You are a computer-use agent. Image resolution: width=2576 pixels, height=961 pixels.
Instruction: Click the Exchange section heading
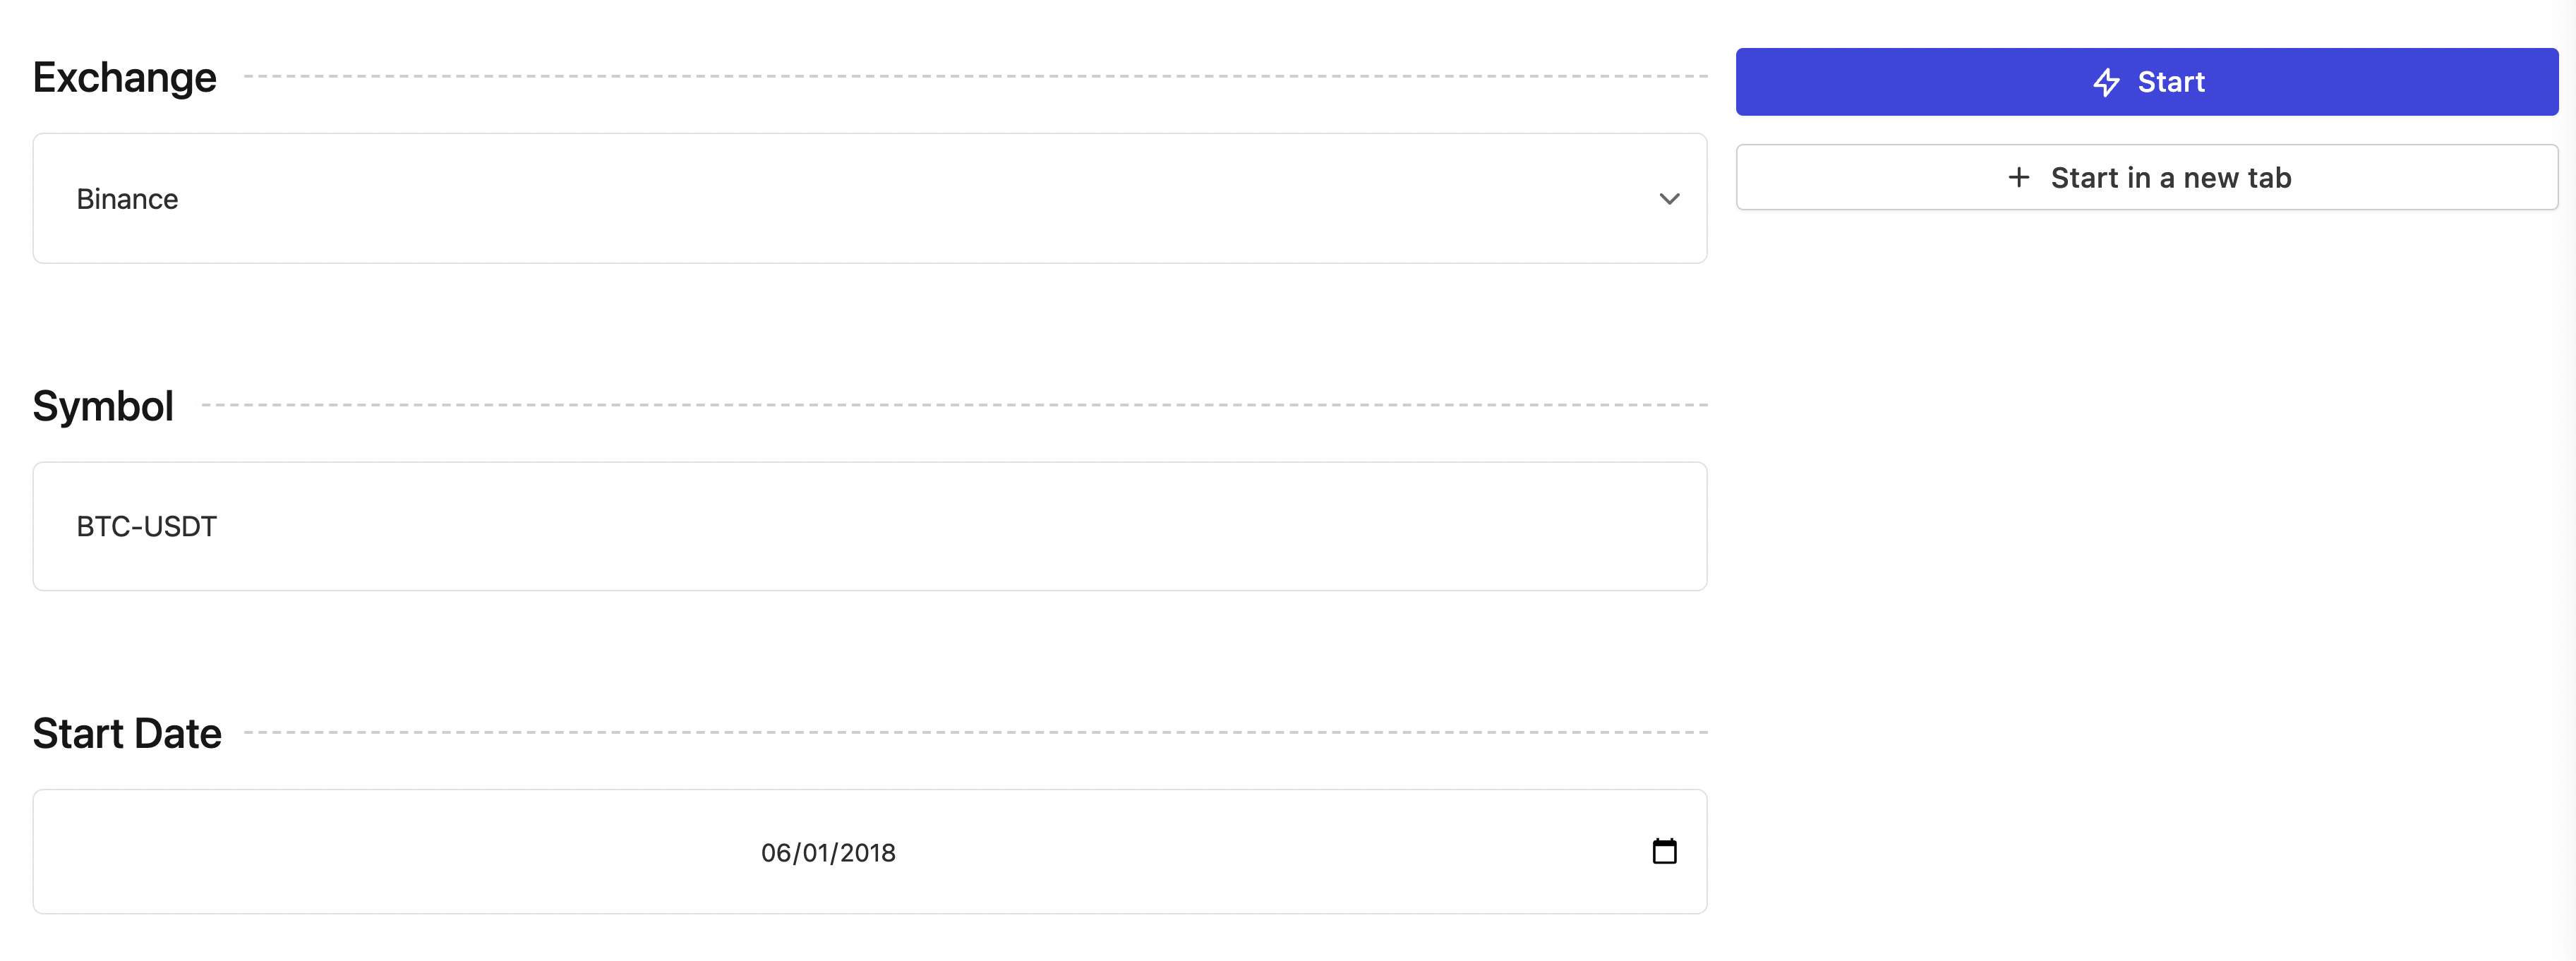coord(124,78)
